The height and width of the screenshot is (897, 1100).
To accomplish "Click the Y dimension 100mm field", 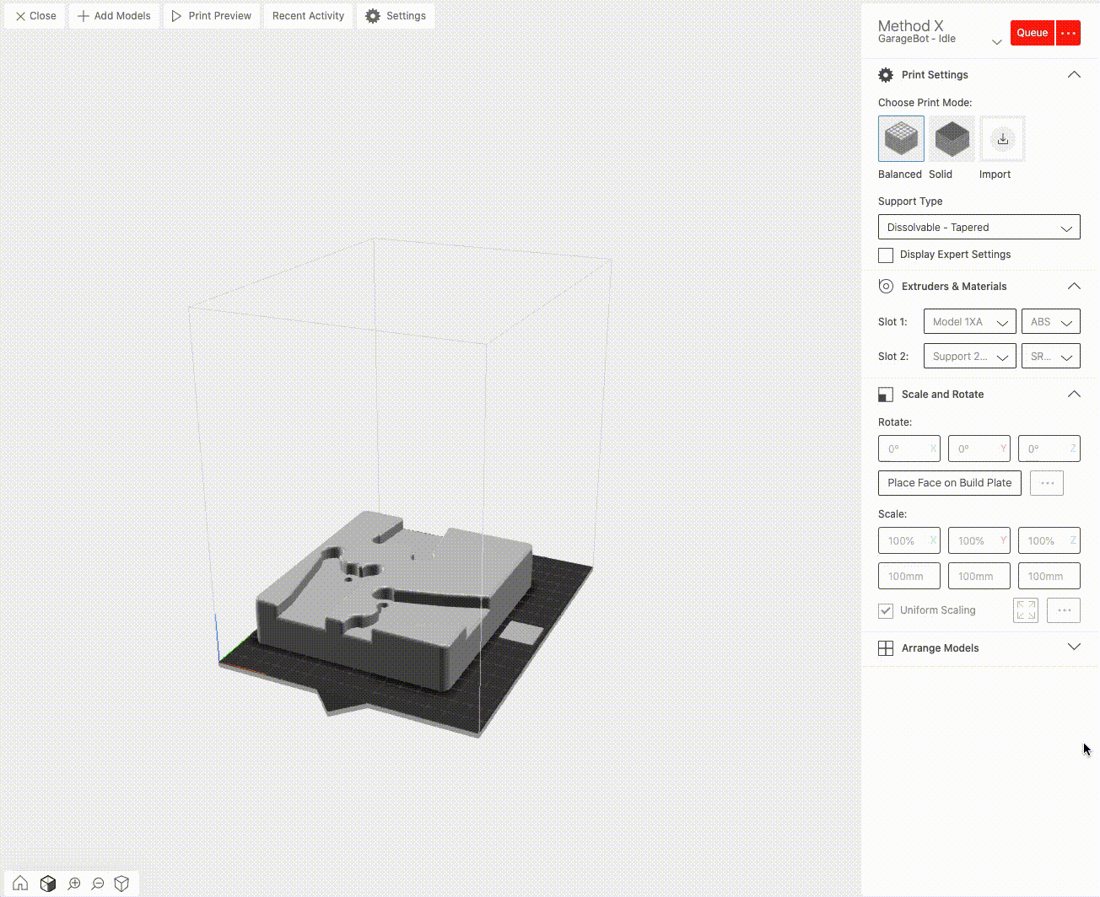I will 979,576.
